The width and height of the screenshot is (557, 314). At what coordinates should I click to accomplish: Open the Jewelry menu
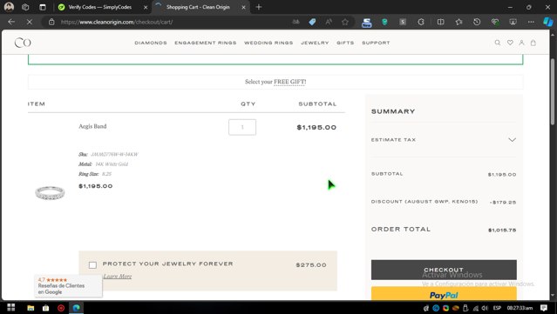coord(315,43)
